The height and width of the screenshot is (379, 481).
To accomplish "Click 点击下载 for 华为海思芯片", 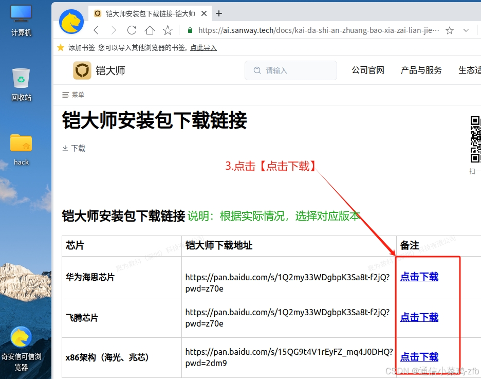I will coord(419,277).
